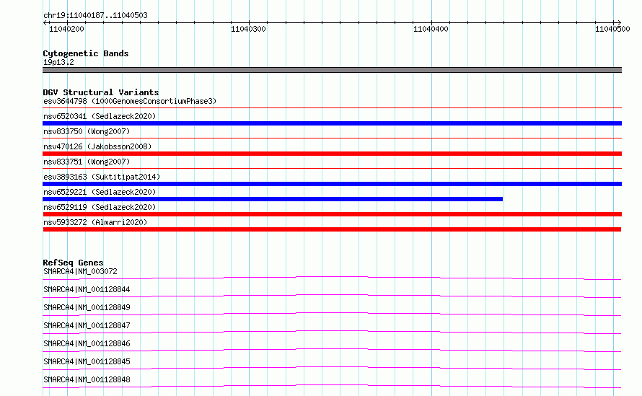
Task: Open variant esv3893163 (Suktitipat2014) label
Action: pyautogui.click(x=102, y=177)
